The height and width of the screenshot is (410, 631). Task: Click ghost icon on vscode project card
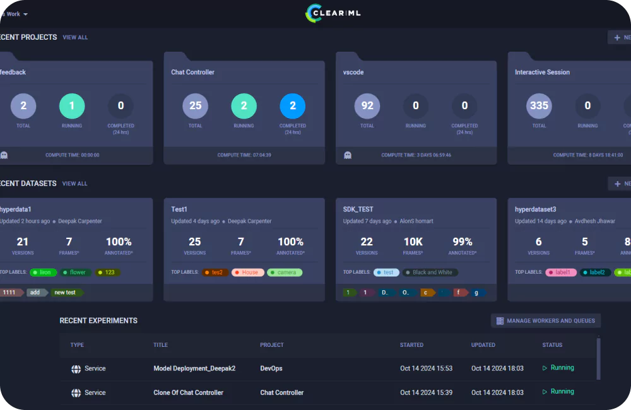(x=348, y=155)
